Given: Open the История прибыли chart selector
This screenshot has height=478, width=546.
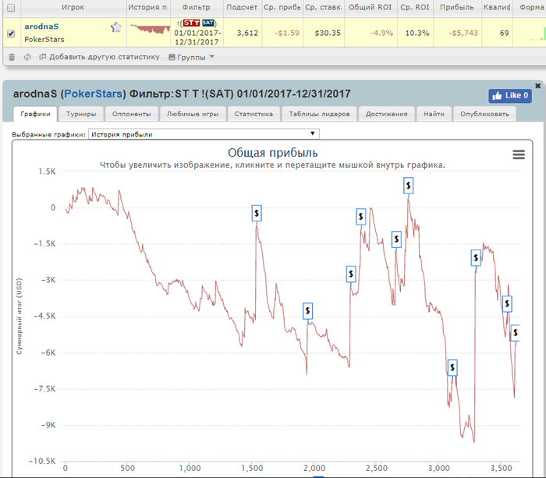Looking at the screenshot, I should tap(204, 134).
